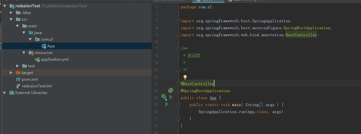Click the orange target folder icon
Viewport: 361px width, 134px height.
[x=18, y=73]
